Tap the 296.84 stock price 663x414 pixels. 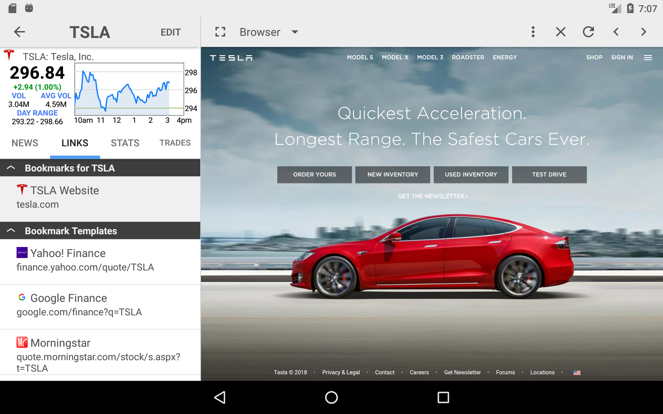pos(37,73)
